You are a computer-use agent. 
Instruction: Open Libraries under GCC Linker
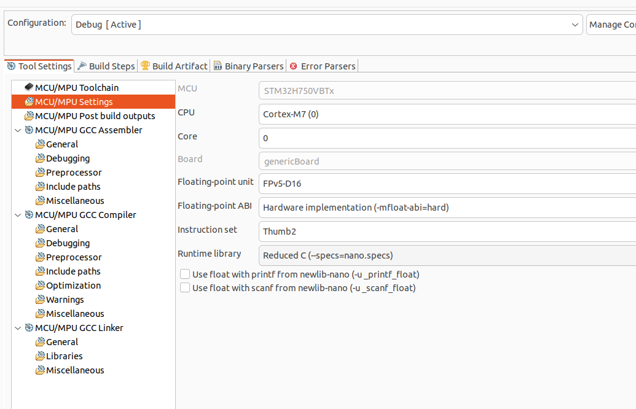[x=64, y=356]
